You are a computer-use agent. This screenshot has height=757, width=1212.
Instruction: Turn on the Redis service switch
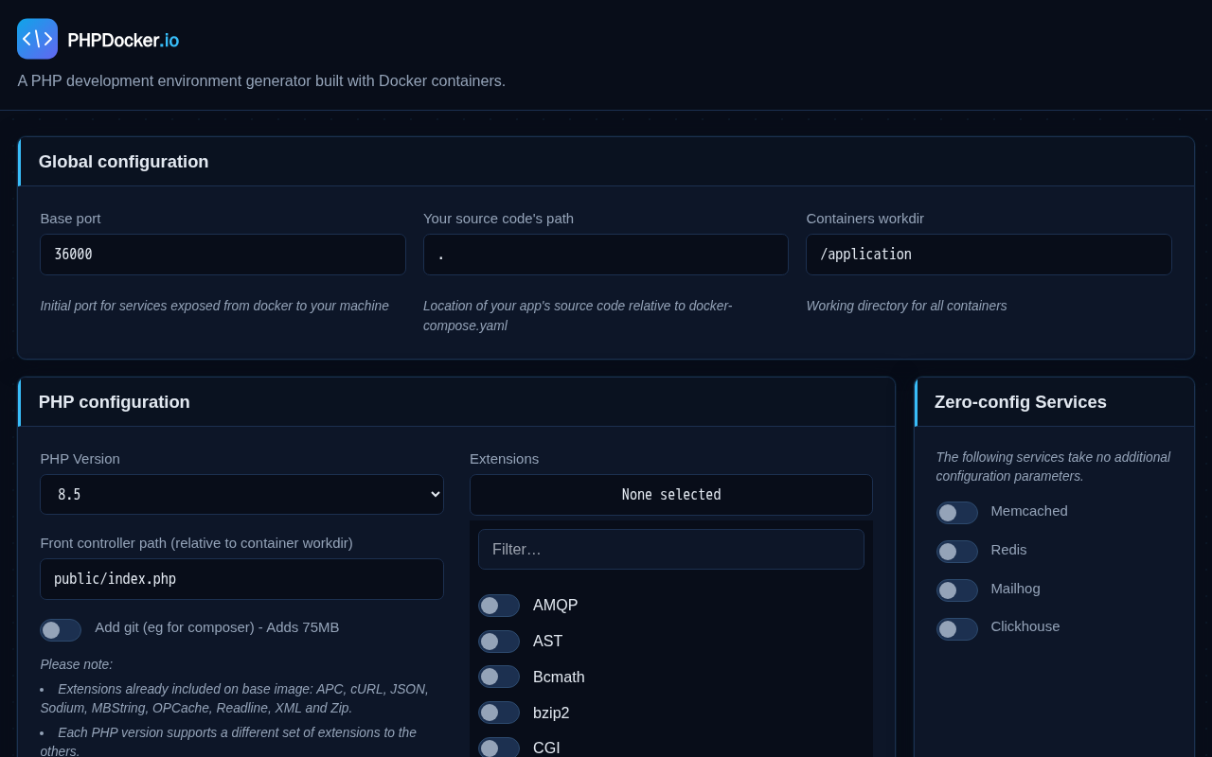click(x=956, y=552)
